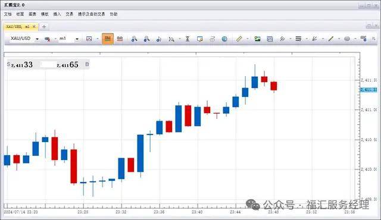Viewport: 381px width, 220px height.
Task: Expand arrow beside fan lines tool
Action: 323,39
